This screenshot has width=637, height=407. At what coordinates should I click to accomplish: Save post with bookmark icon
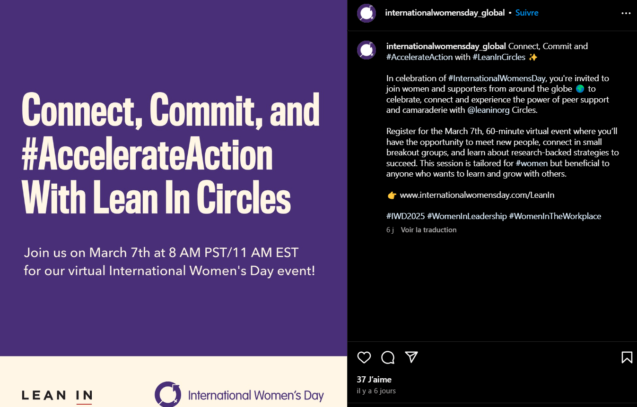[627, 357]
